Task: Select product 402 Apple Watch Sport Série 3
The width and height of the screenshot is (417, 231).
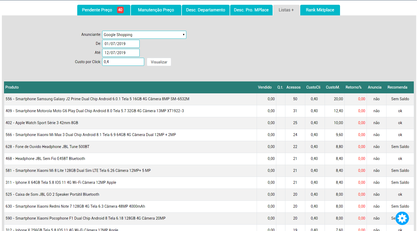Action: click(x=209, y=123)
